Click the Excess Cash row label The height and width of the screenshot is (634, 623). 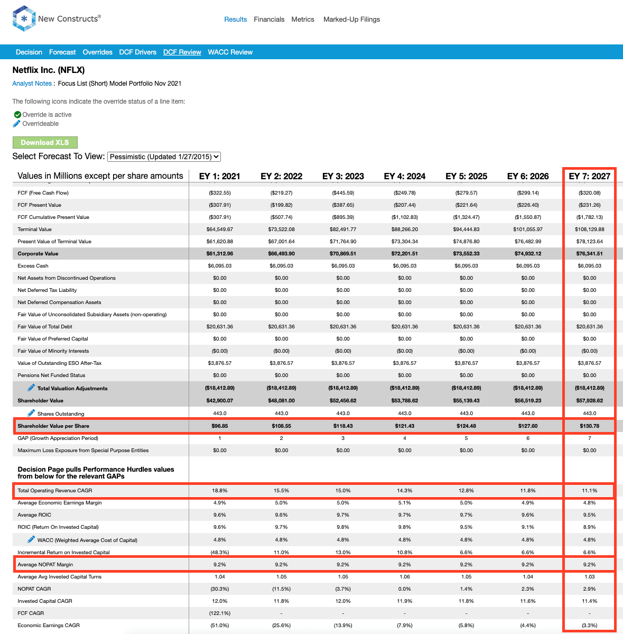click(x=33, y=265)
